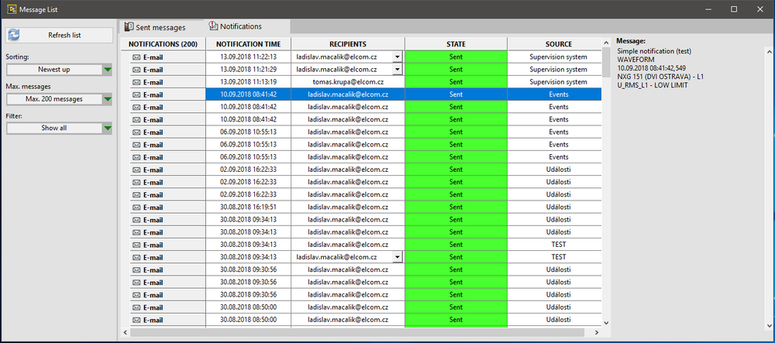Open the Max. 200 messages dropdown

coord(60,99)
